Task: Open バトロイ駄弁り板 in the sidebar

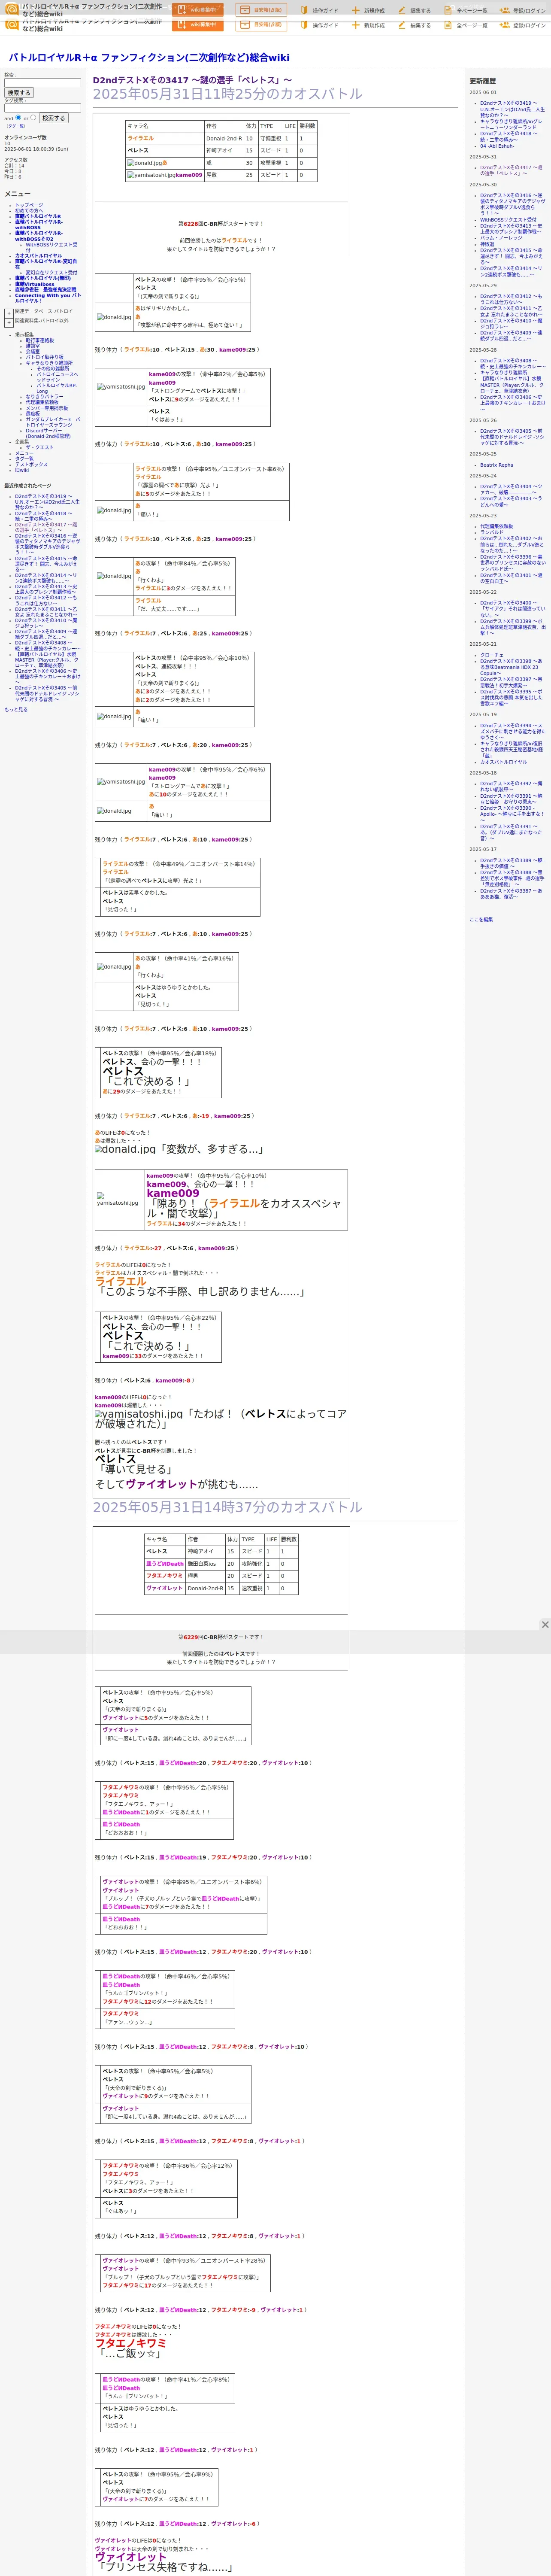Action: tap(44, 357)
